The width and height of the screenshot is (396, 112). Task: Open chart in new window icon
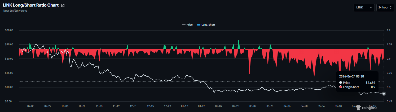tap(63, 5)
